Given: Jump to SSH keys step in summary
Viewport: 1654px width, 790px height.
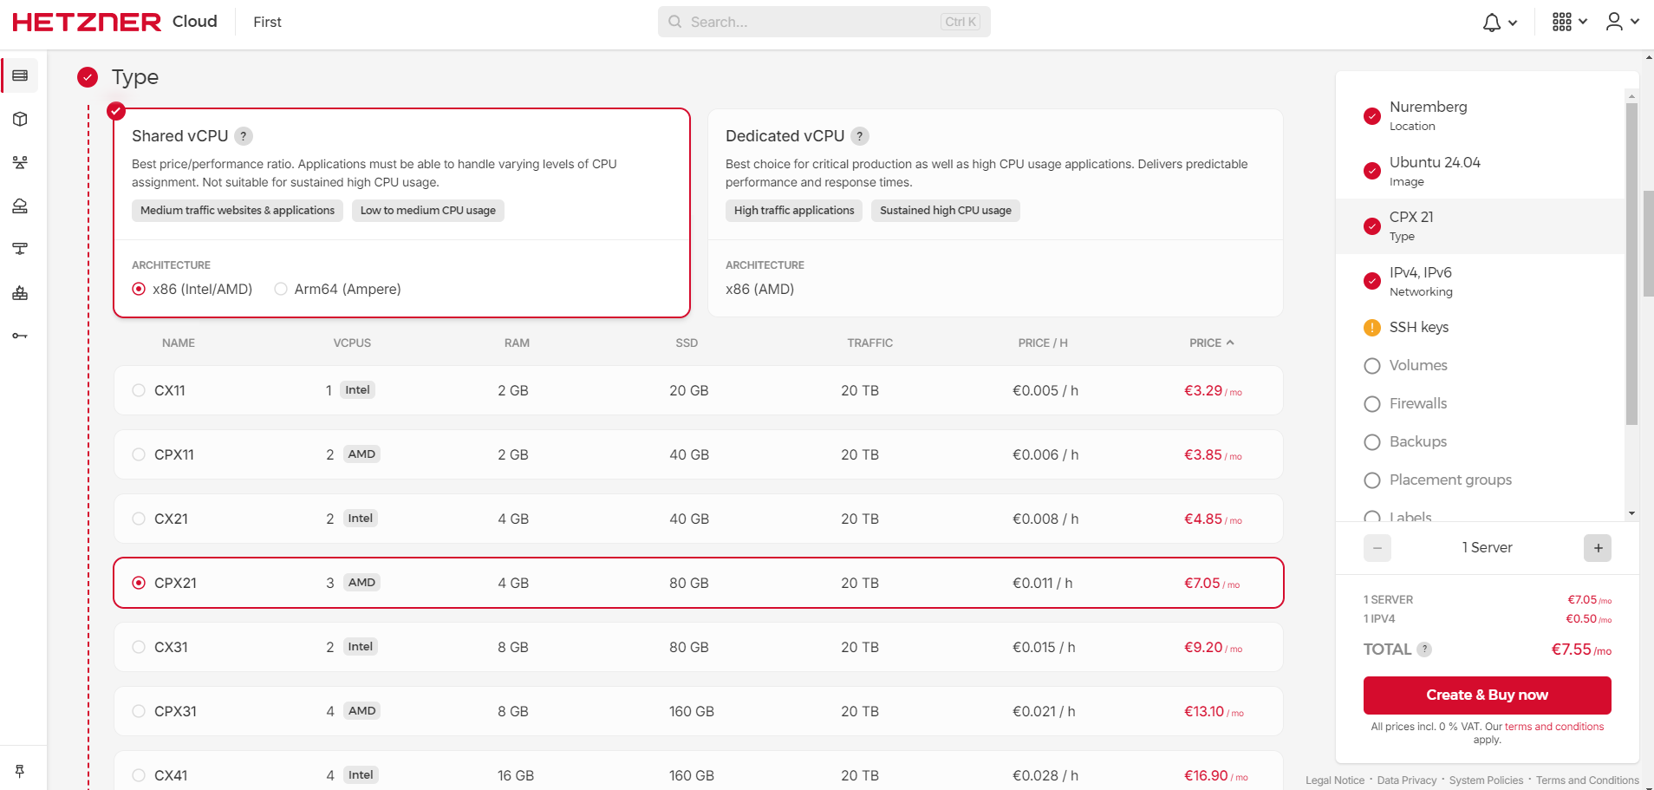Looking at the screenshot, I should [x=1418, y=328].
